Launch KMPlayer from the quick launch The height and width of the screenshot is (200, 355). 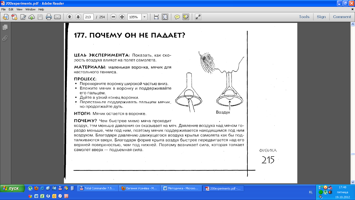coord(54,188)
